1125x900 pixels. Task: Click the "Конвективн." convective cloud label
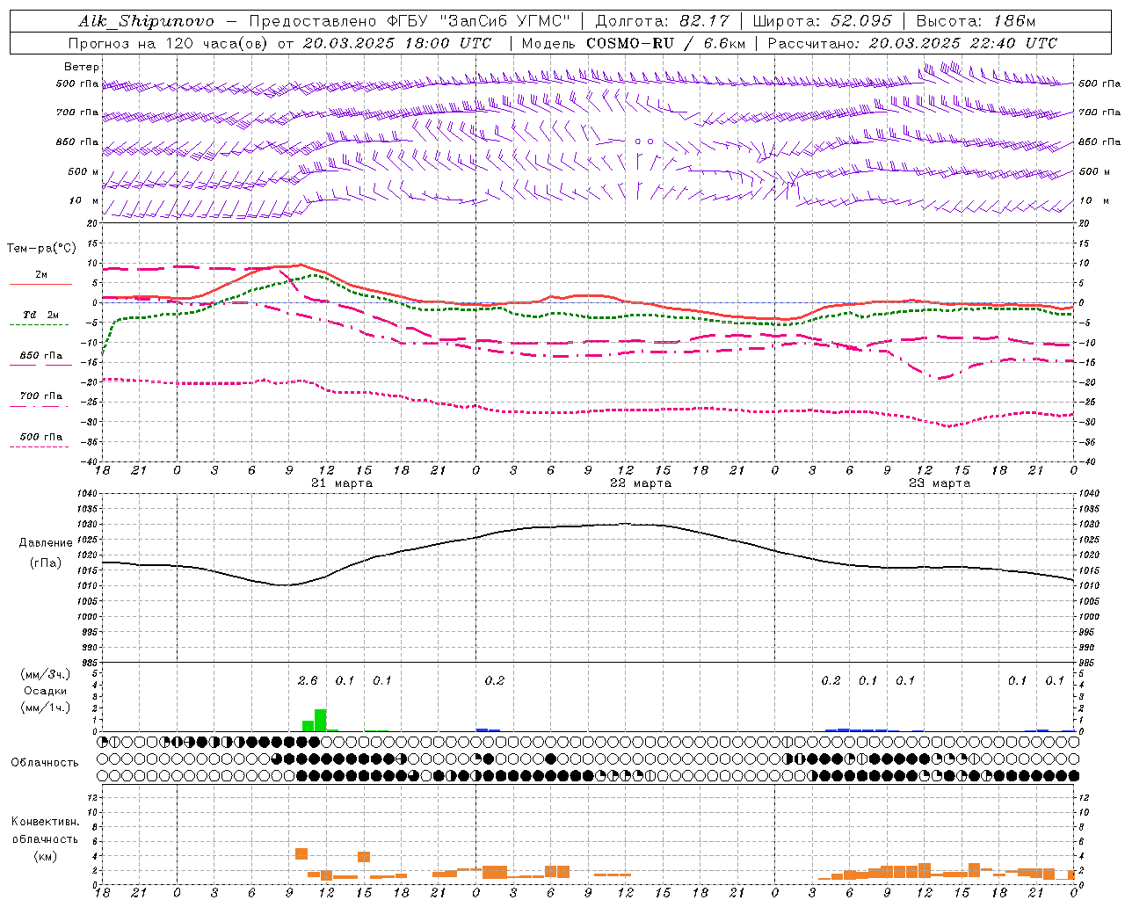45,822
